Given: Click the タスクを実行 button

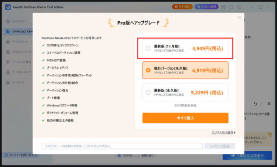Looking at the screenshot, I should [247, 155].
